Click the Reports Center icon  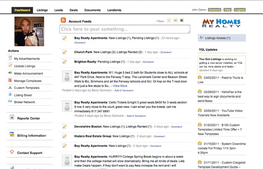coord(12,117)
